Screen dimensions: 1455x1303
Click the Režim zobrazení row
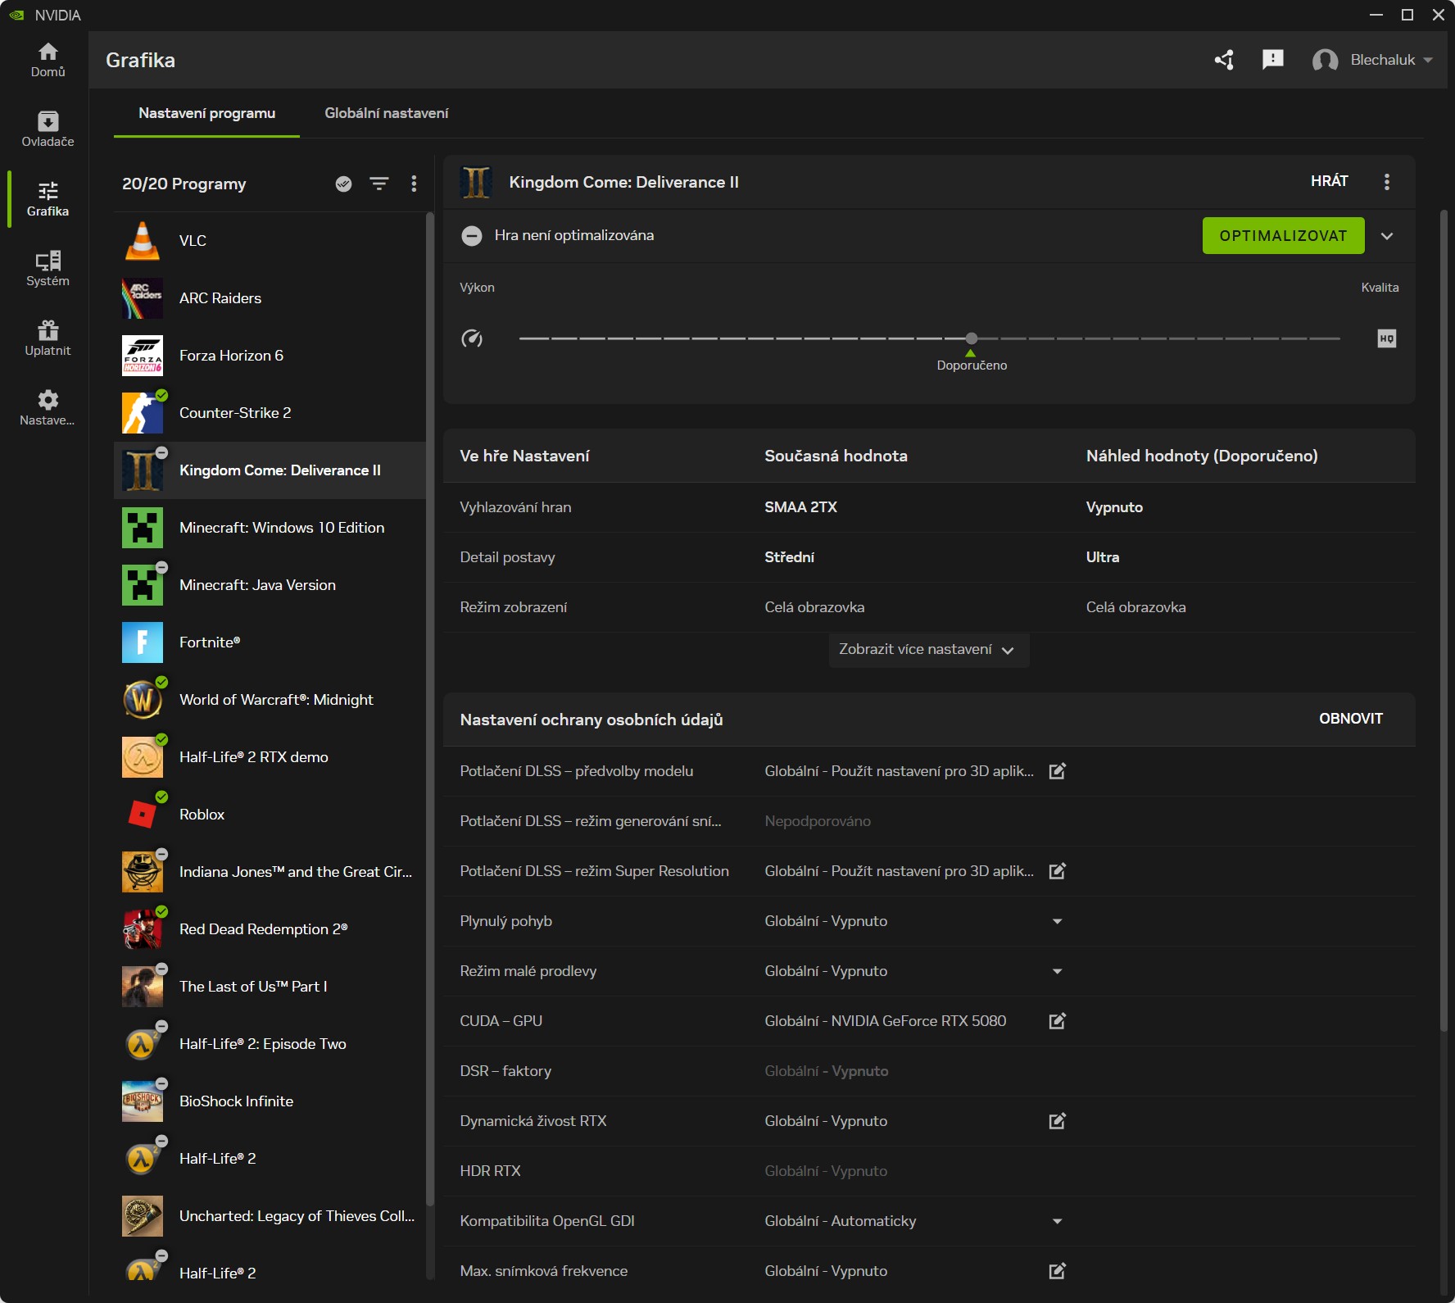coord(929,607)
